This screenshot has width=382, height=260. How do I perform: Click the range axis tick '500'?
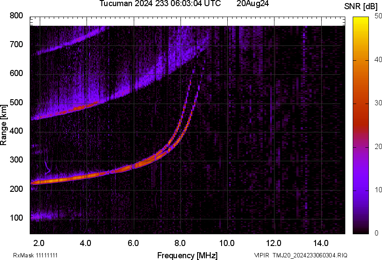tap(16, 102)
